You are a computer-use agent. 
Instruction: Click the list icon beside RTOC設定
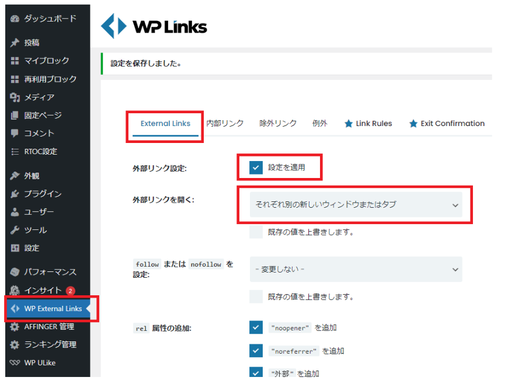15,152
